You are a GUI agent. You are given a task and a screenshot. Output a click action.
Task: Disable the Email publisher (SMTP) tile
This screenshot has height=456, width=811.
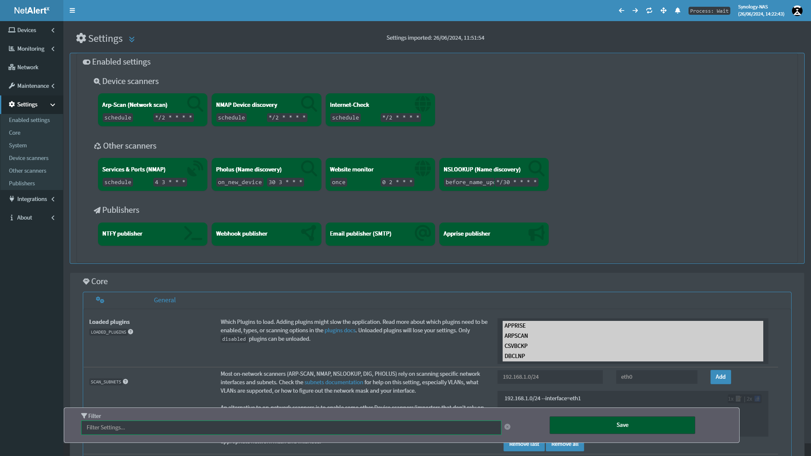(x=380, y=234)
